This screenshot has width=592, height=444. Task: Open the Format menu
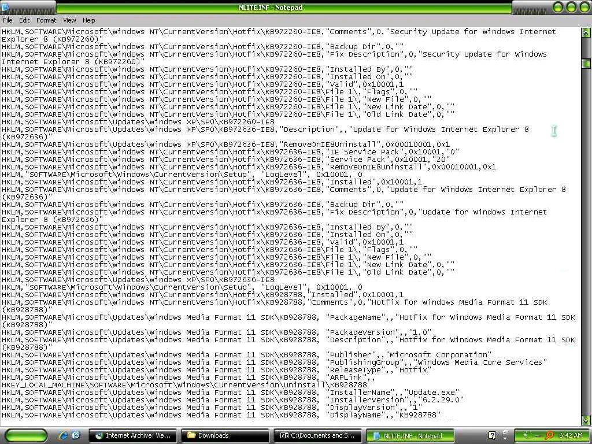(x=46, y=20)
